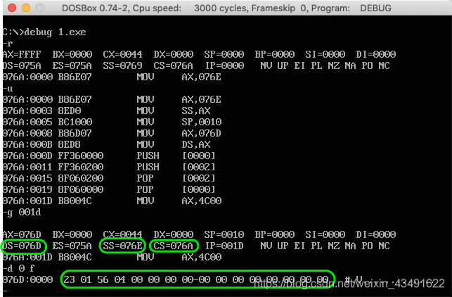Select the 'MOV AX,076D' instruction
Viewport: 452px width, 297px height.
click(179, 133)
